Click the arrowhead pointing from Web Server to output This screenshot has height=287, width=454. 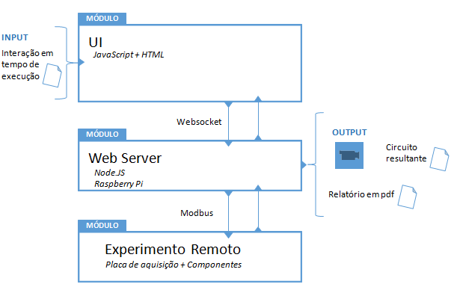pos(304,165)
